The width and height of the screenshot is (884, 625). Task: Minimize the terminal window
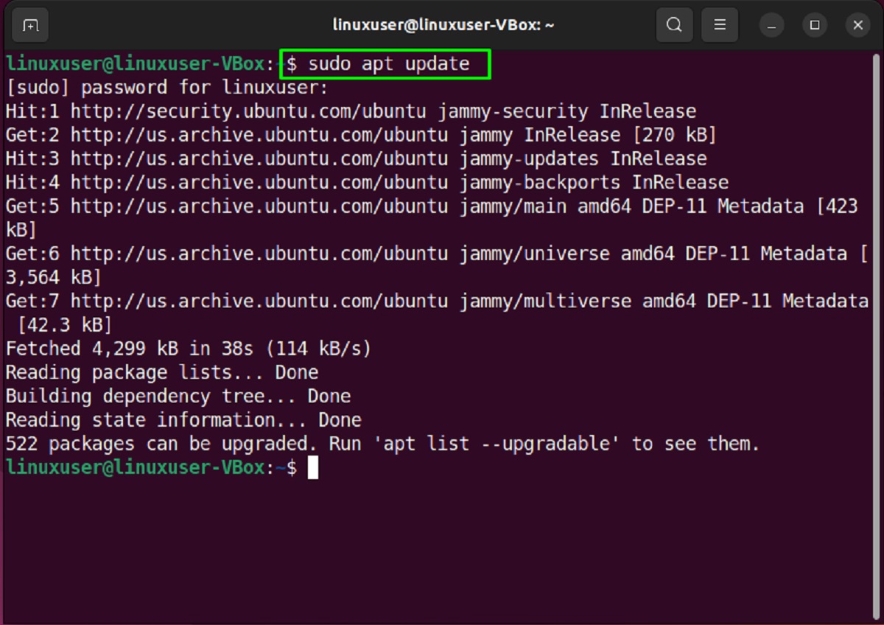(x=771, y=24)
